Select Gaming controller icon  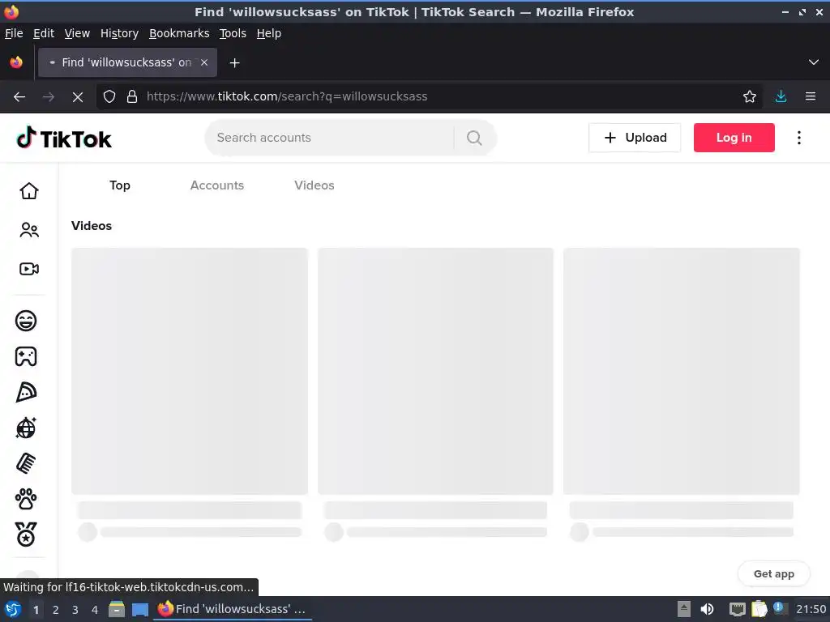26,356
